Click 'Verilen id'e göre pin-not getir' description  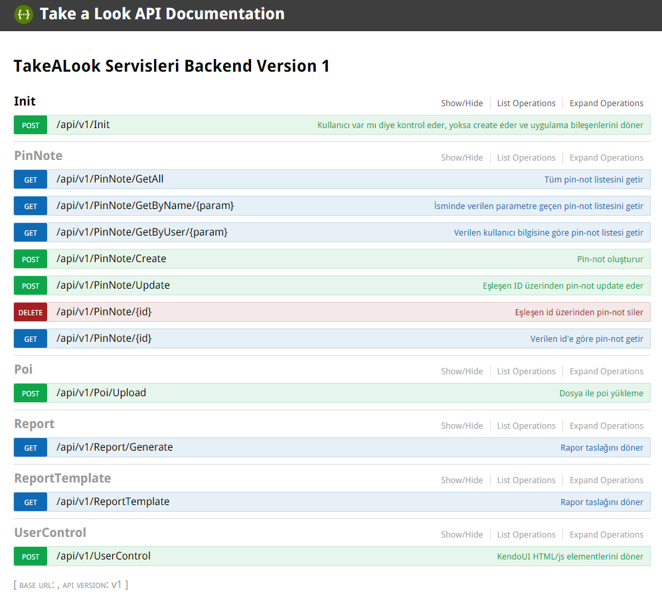[587, 339]
